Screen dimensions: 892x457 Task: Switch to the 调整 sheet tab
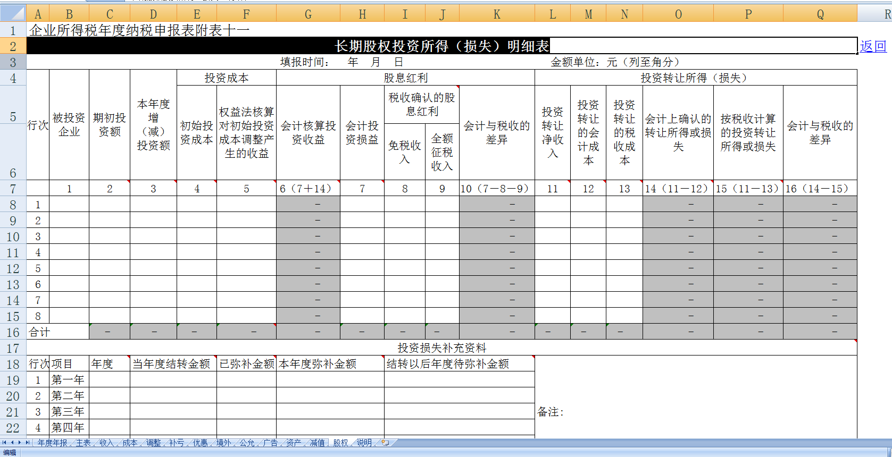[153, 443]
